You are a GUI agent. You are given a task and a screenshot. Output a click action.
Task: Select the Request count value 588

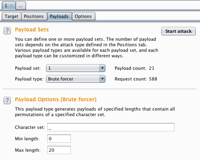click(x=153, y=79)
